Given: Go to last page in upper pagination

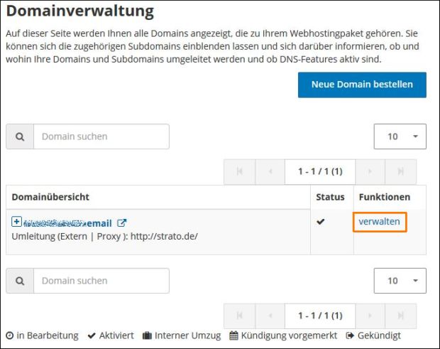Looking at the screenshot, I should (x=401, y=171).
